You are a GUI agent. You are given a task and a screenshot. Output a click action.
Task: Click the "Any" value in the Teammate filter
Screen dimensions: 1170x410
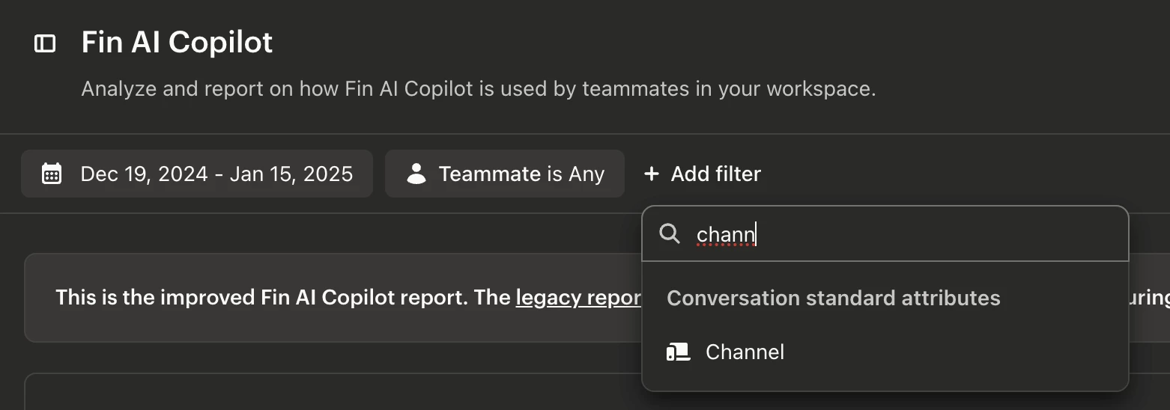[x=586, y=174]
